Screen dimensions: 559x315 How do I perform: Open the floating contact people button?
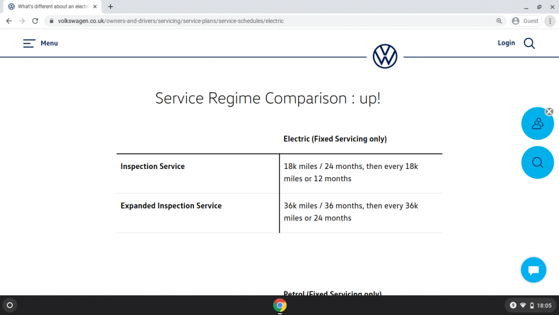[537, 124]
